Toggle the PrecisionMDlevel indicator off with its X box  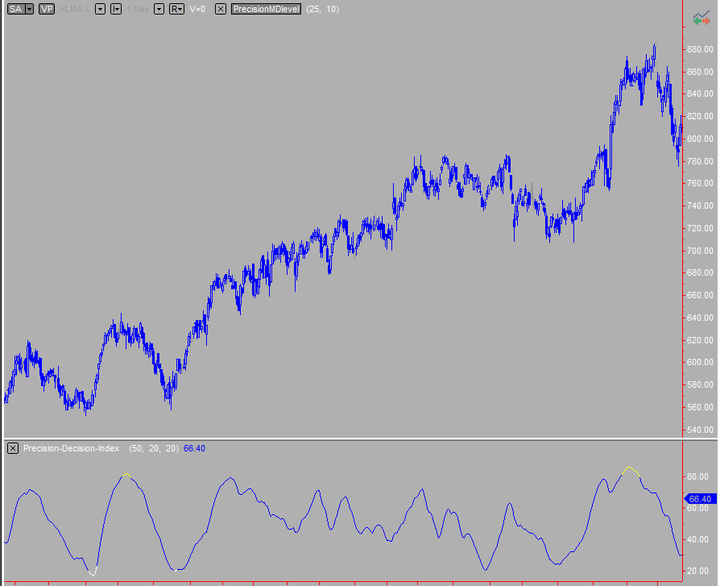pos(219,10)
